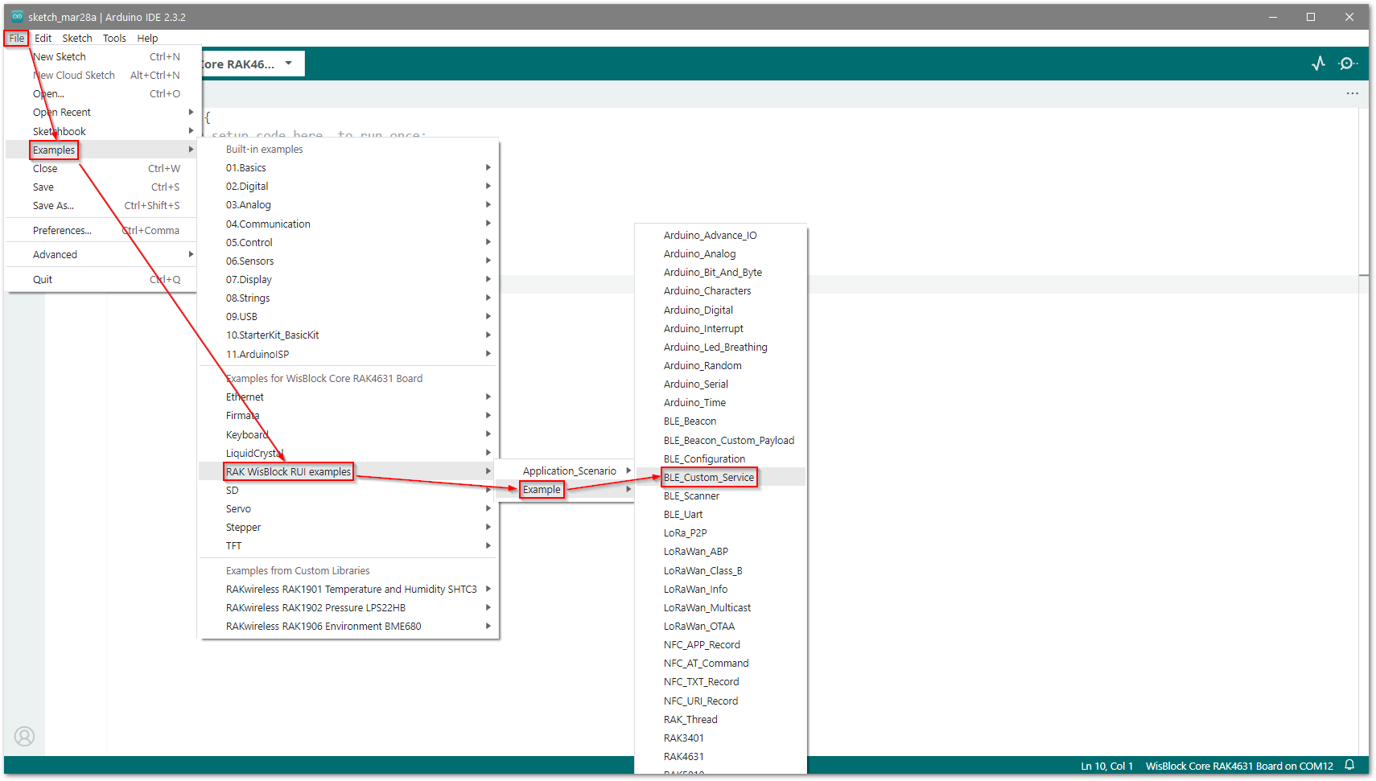
Task: Open RAK WisBlock RUI examples submenu
Action: point(348,471)
